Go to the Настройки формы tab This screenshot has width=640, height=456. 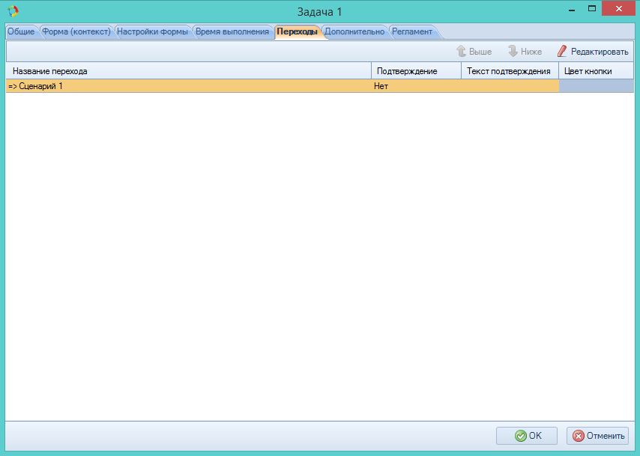(152, 31)
